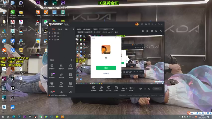Open the 房管助手 tool
This screenshot has width=212, height=119.
coord(61,67)
